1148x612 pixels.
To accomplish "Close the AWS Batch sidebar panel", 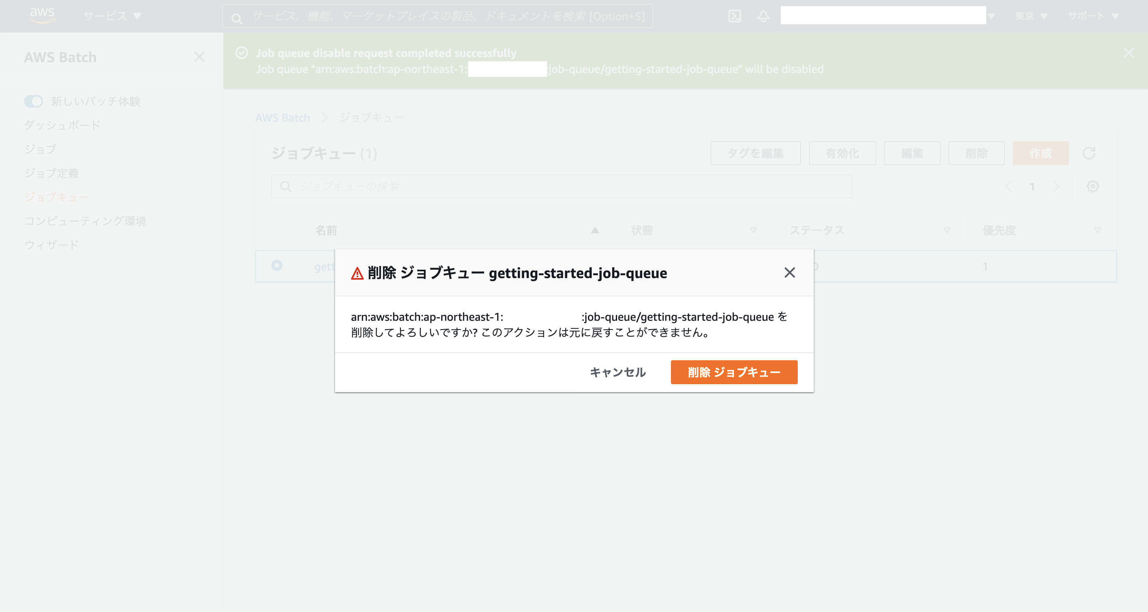I will pyautogui.click(x=199, y=57).
